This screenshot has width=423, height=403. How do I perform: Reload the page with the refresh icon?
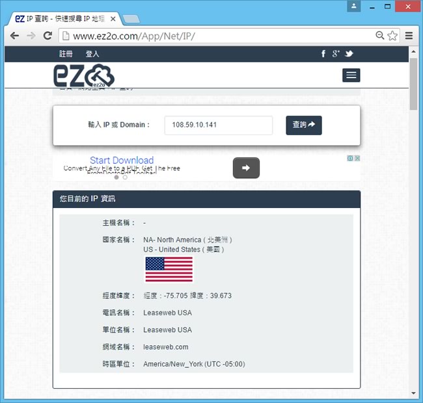[48, 36]
